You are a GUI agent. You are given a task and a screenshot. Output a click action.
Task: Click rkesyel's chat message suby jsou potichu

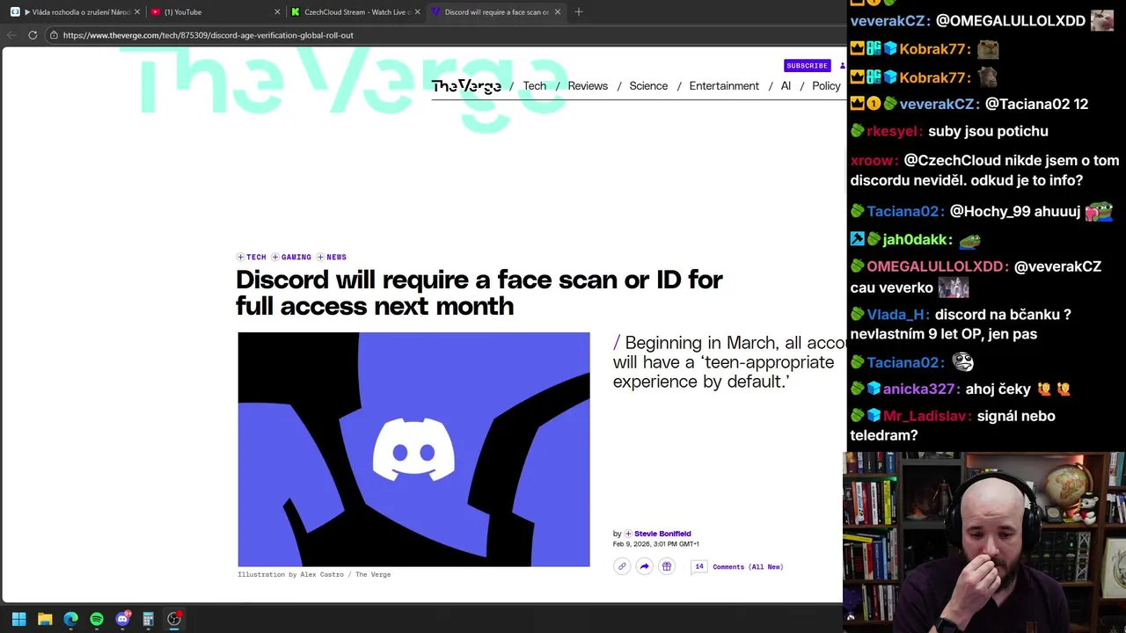point(988,131)
